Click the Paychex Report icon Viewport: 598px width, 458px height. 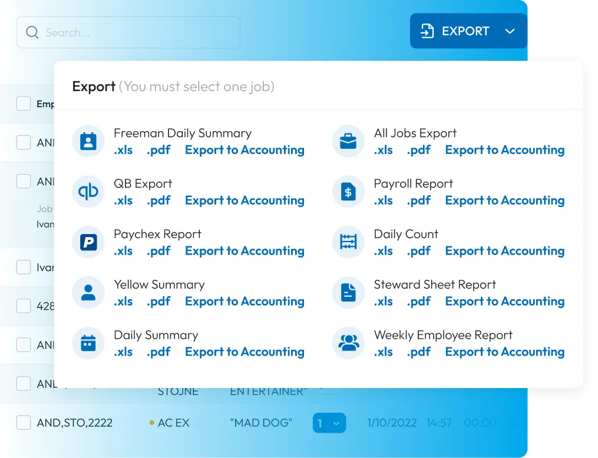[x=88, y=243]
